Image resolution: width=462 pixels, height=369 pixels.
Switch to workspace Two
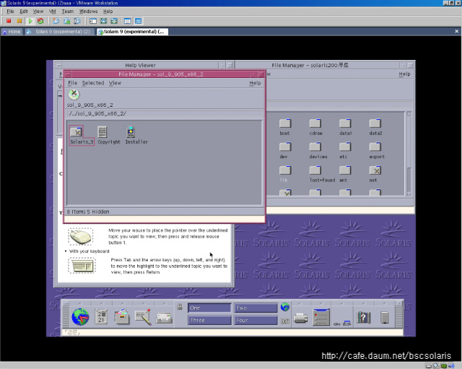tap(256, 308)
